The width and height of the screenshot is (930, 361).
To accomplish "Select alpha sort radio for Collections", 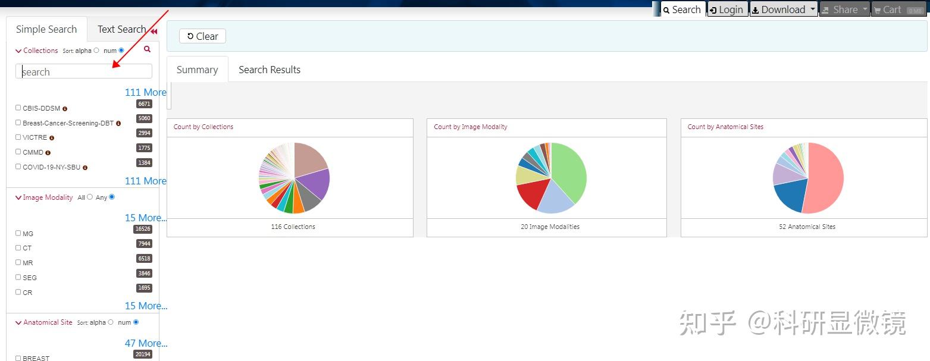I will [x=96, y=51].
